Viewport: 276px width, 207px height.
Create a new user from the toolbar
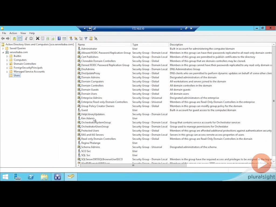coord(71,38)
